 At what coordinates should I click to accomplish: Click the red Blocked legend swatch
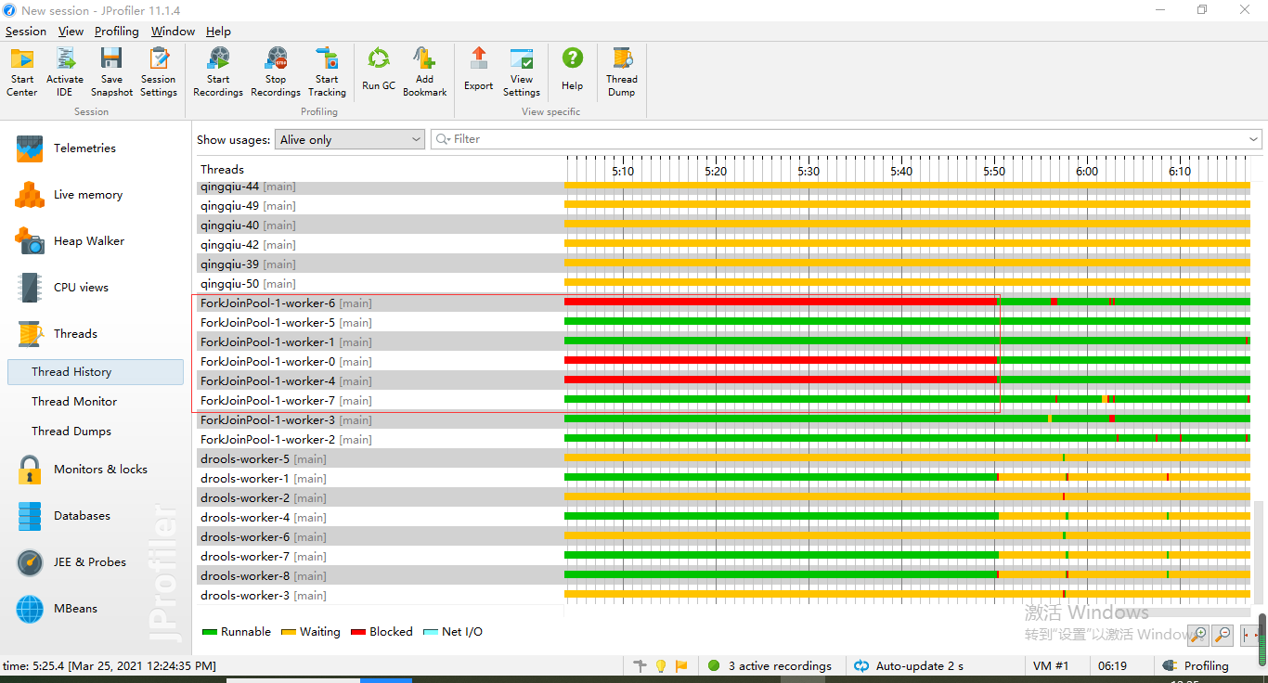tap(358, 632)
